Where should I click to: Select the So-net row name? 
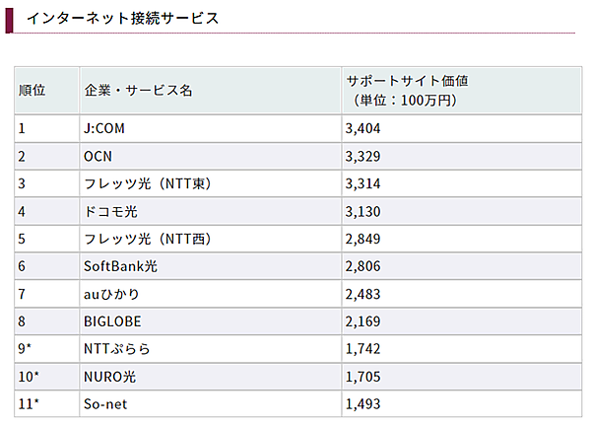(106, 404)
